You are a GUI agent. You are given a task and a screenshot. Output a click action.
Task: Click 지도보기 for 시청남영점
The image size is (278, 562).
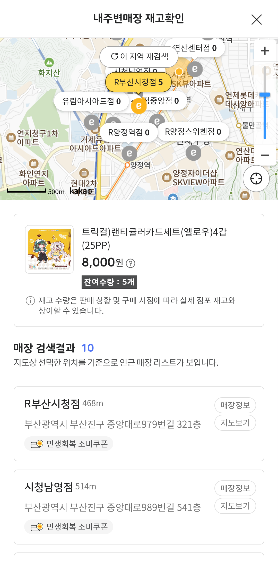tap(235, 506)
